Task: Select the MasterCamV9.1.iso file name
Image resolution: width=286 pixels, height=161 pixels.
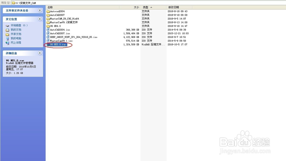Action: point(61,41)
